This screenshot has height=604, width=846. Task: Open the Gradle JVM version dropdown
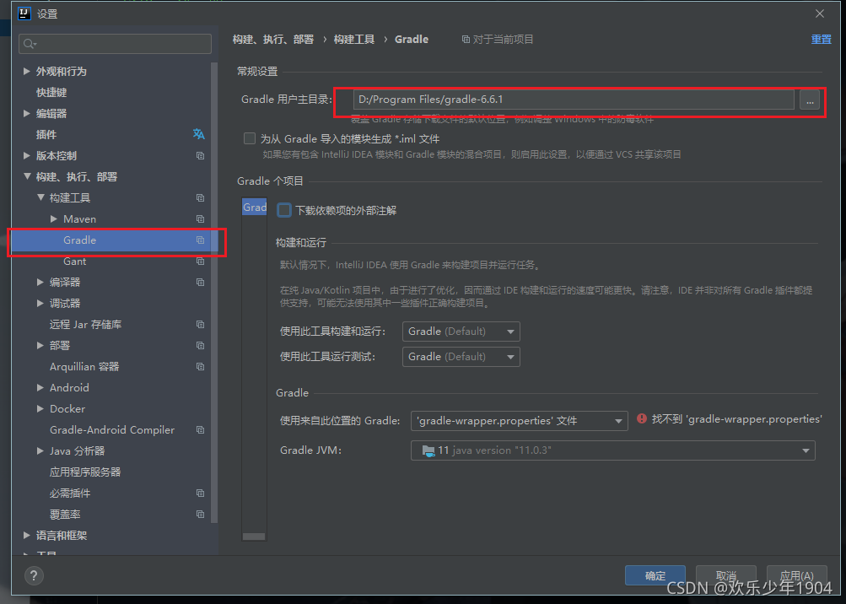(612, 450)
